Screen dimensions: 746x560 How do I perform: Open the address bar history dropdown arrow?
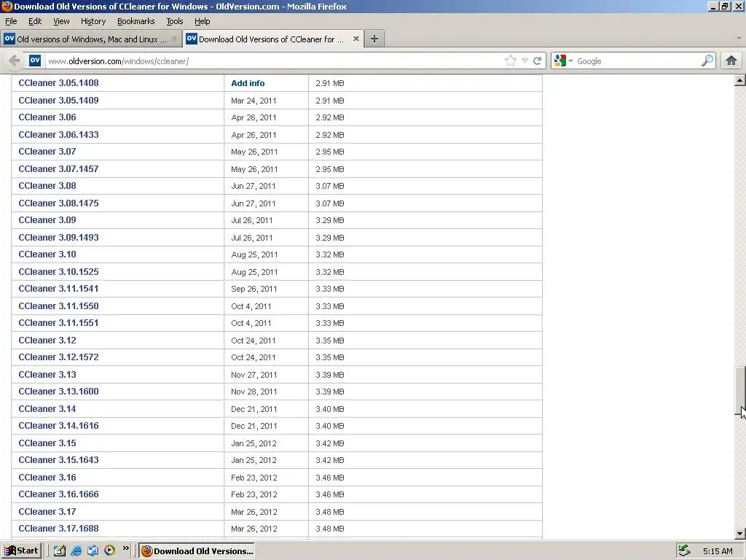[525, 61]
